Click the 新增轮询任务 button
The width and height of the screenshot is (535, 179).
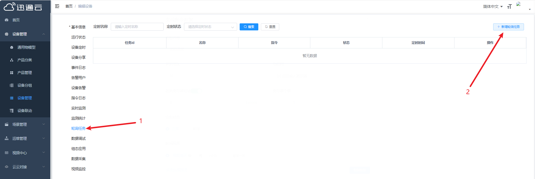(508, 27)
